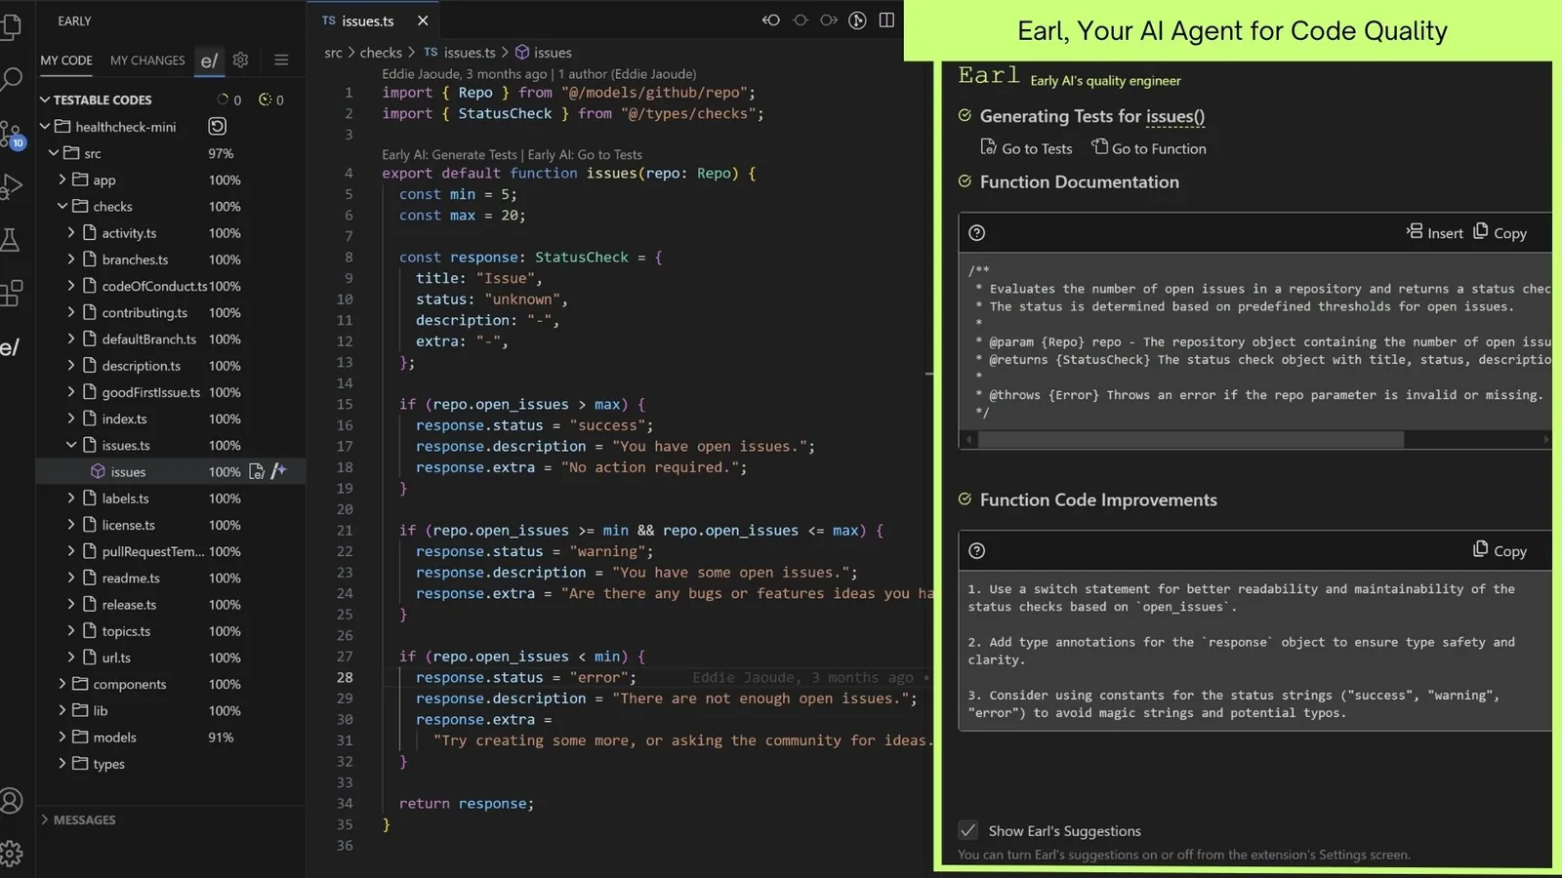Close the issues.ts editor tab
The width and height of the screenshot is (1562, 878).
point(423,20)
